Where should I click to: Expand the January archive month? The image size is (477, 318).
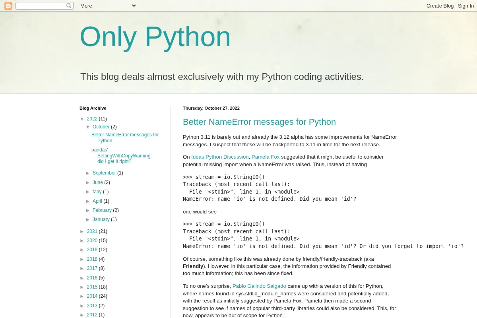(88, 220)
